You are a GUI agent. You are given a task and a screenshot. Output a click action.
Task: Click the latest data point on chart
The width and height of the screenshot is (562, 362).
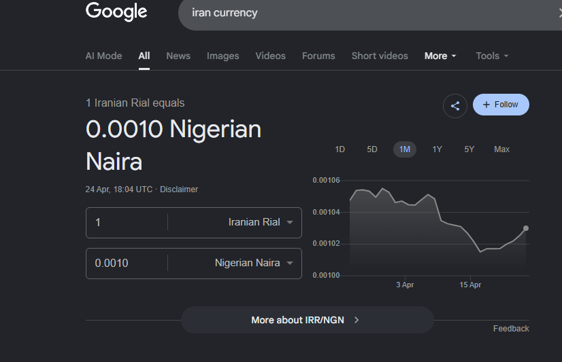pos(526,228)
